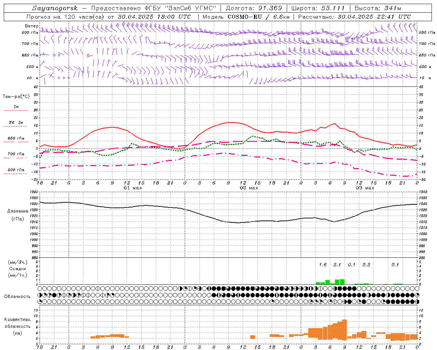Click the 01 мая date label
Image resolution: width=437 pixels, height=350 pixels.
coord(132,188)
